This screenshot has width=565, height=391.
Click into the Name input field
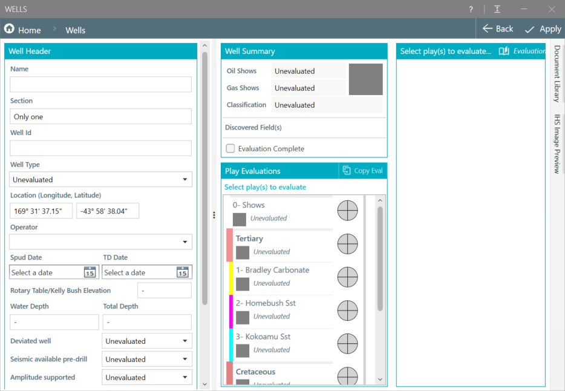tap(100, 85)
